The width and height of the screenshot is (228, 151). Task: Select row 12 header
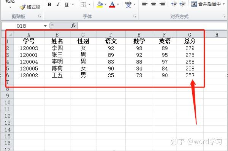pyautogui.click(x=8, y=116)
